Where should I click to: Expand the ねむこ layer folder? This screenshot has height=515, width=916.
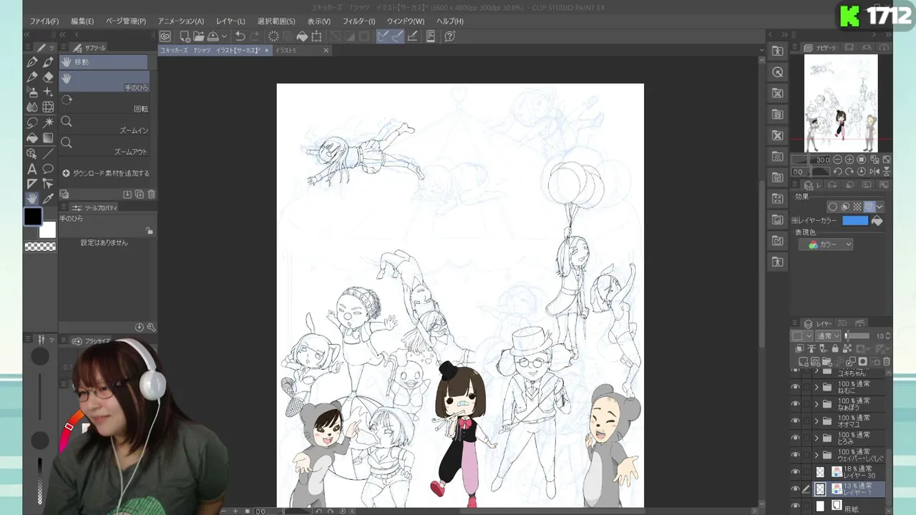click(817, 387)
